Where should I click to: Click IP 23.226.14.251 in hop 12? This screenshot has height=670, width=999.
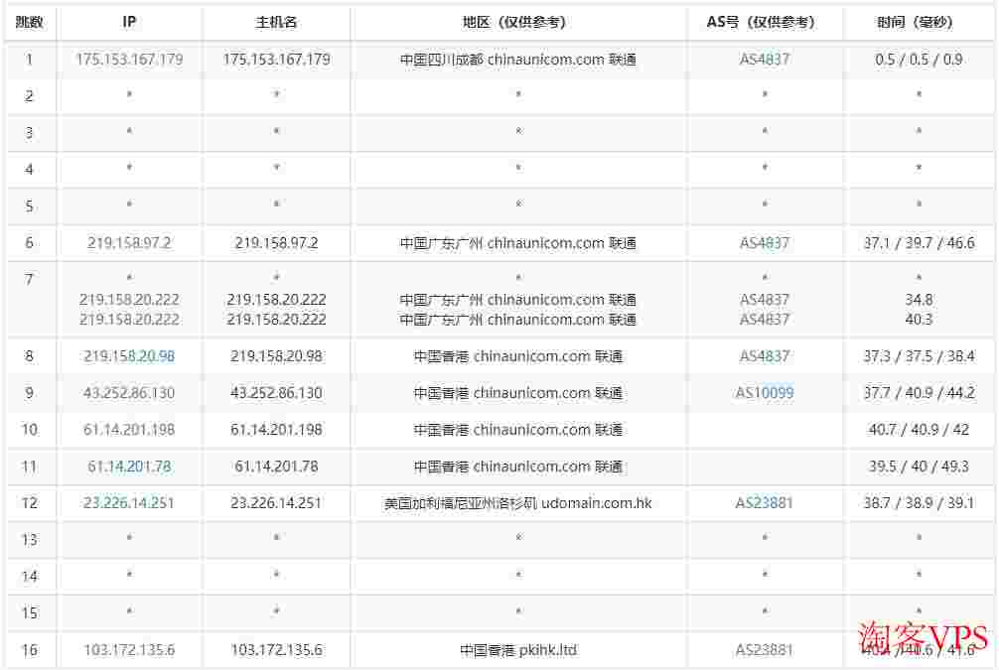(x=129, y=503)
